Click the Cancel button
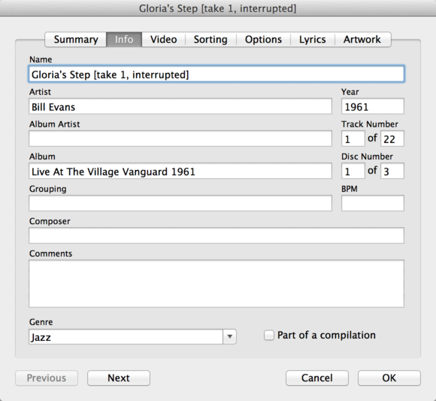Screen dimensions: 436x401 coord(317,378)
